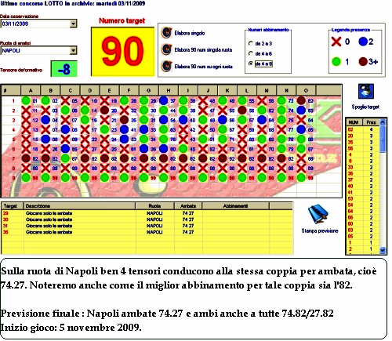Image resolution: width=392 pixels, height=341 pixels.
Task: Select forecast row with Target 35
Action: [147, 232]
